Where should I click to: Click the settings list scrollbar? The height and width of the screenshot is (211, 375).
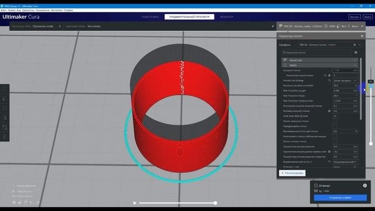coord(361,89)
